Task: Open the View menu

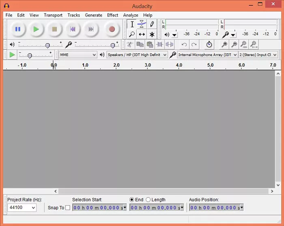Action: point(34,15)
